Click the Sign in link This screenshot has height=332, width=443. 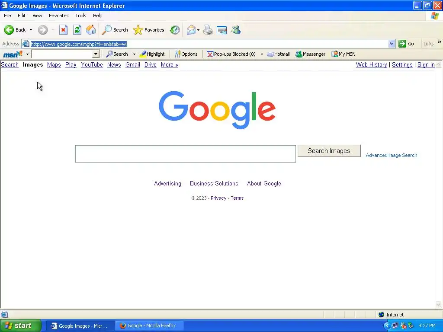click(x=426, y=65)
